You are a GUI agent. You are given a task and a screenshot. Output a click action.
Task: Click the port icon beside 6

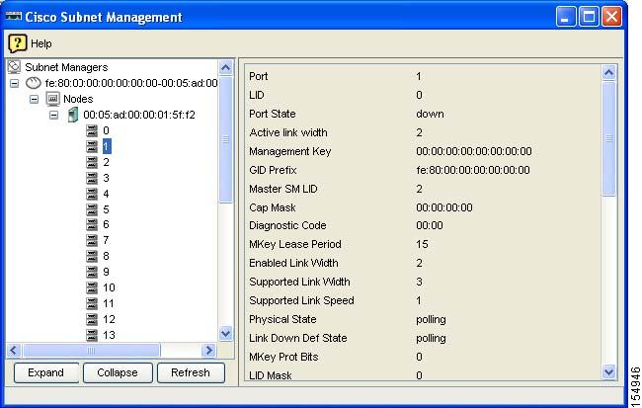pyautogui.click(x=92, y=224)
